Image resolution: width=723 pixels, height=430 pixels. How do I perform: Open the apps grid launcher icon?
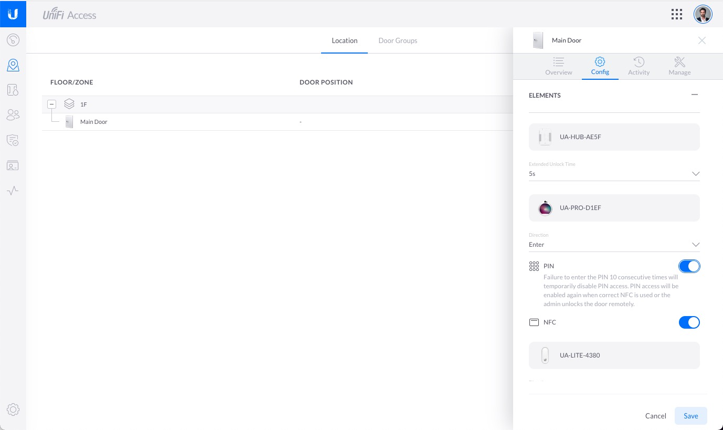point(677,14)
